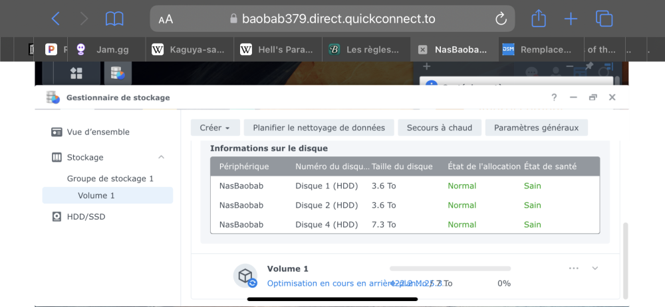Click the Storage Manager help question mark

click(x=554, y=97)
